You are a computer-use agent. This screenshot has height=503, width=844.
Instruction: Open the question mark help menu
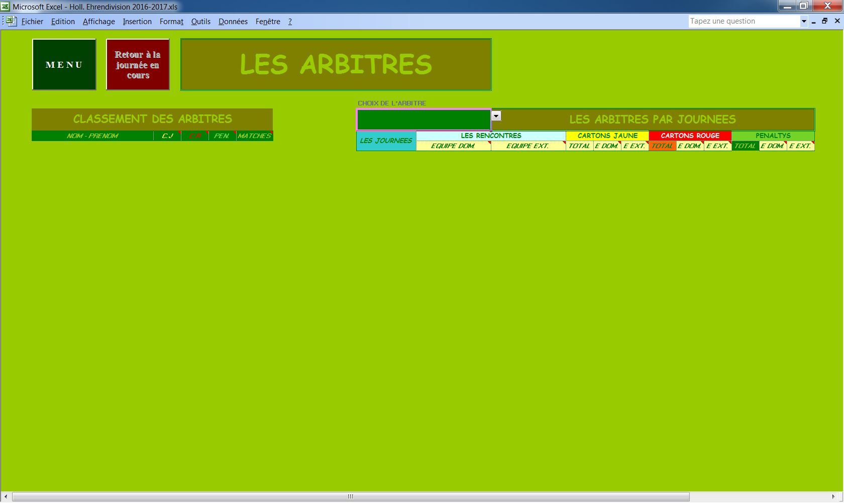pos(290,22)
